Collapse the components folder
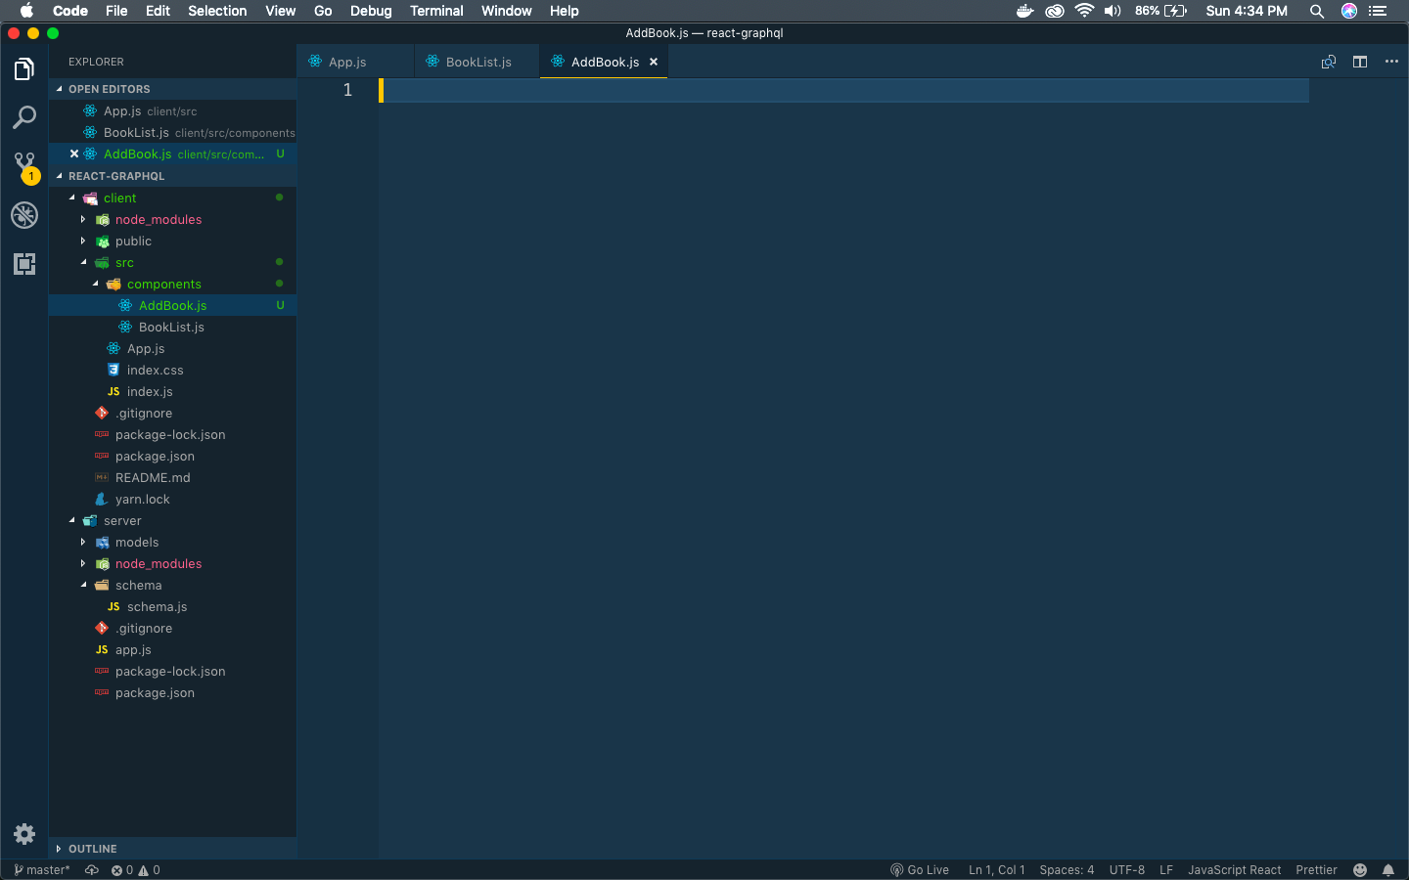Viewport: 1409px width, 880px height. (x=172, y=284)
